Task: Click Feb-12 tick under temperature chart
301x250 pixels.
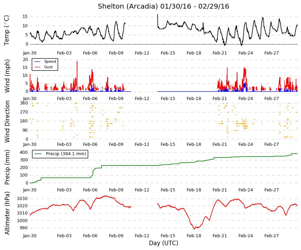Action: point(142,53)
